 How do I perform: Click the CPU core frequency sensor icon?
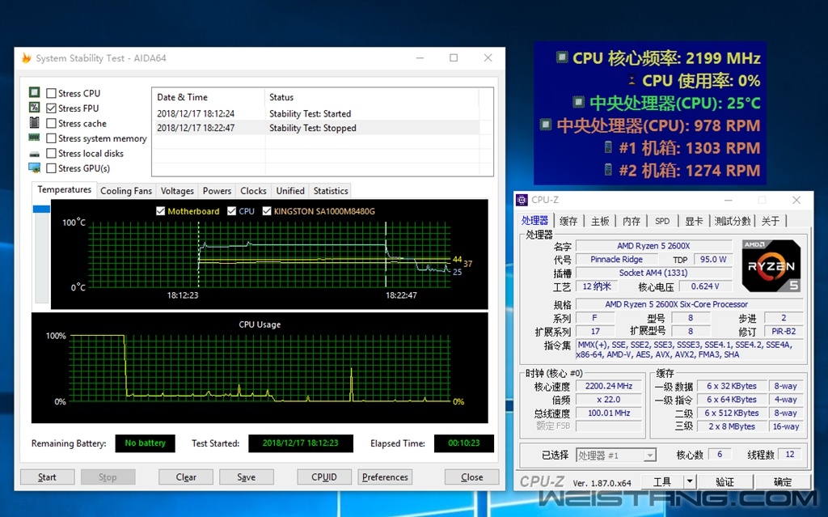[x=563, y=57]
